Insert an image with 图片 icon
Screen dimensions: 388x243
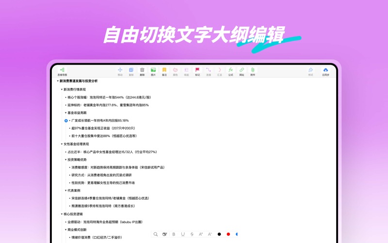pos(153,71)
